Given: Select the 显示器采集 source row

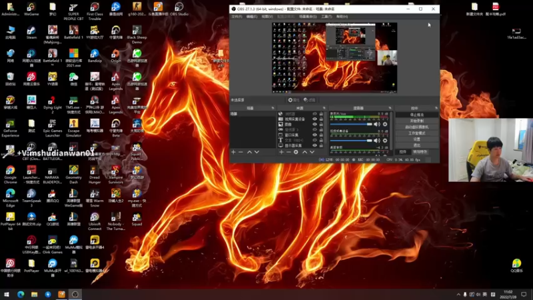Looking at the screenshot, I should pos(301,145).
